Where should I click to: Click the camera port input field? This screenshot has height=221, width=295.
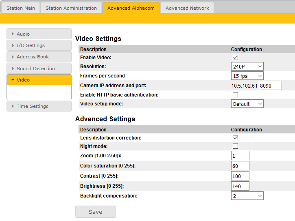[270, 86]
